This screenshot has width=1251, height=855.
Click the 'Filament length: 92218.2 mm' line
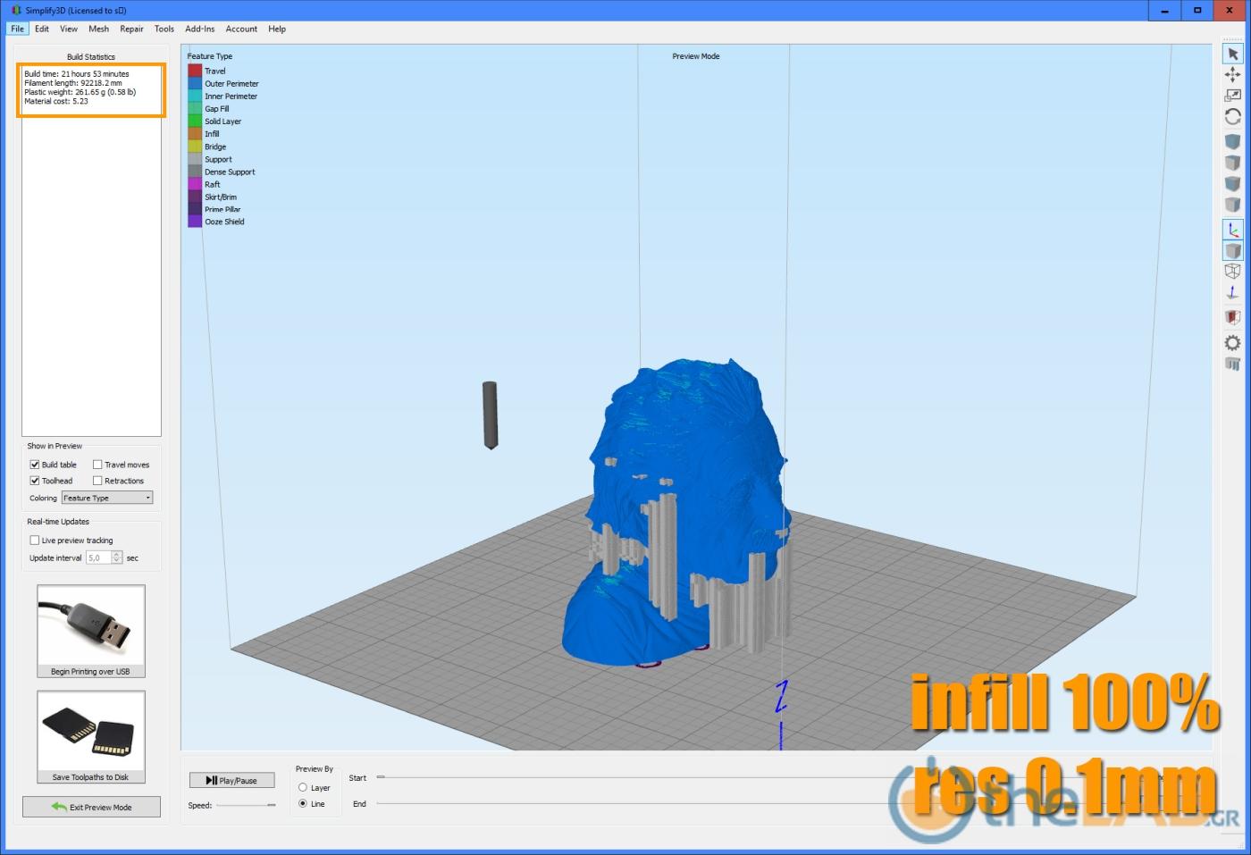73,83
